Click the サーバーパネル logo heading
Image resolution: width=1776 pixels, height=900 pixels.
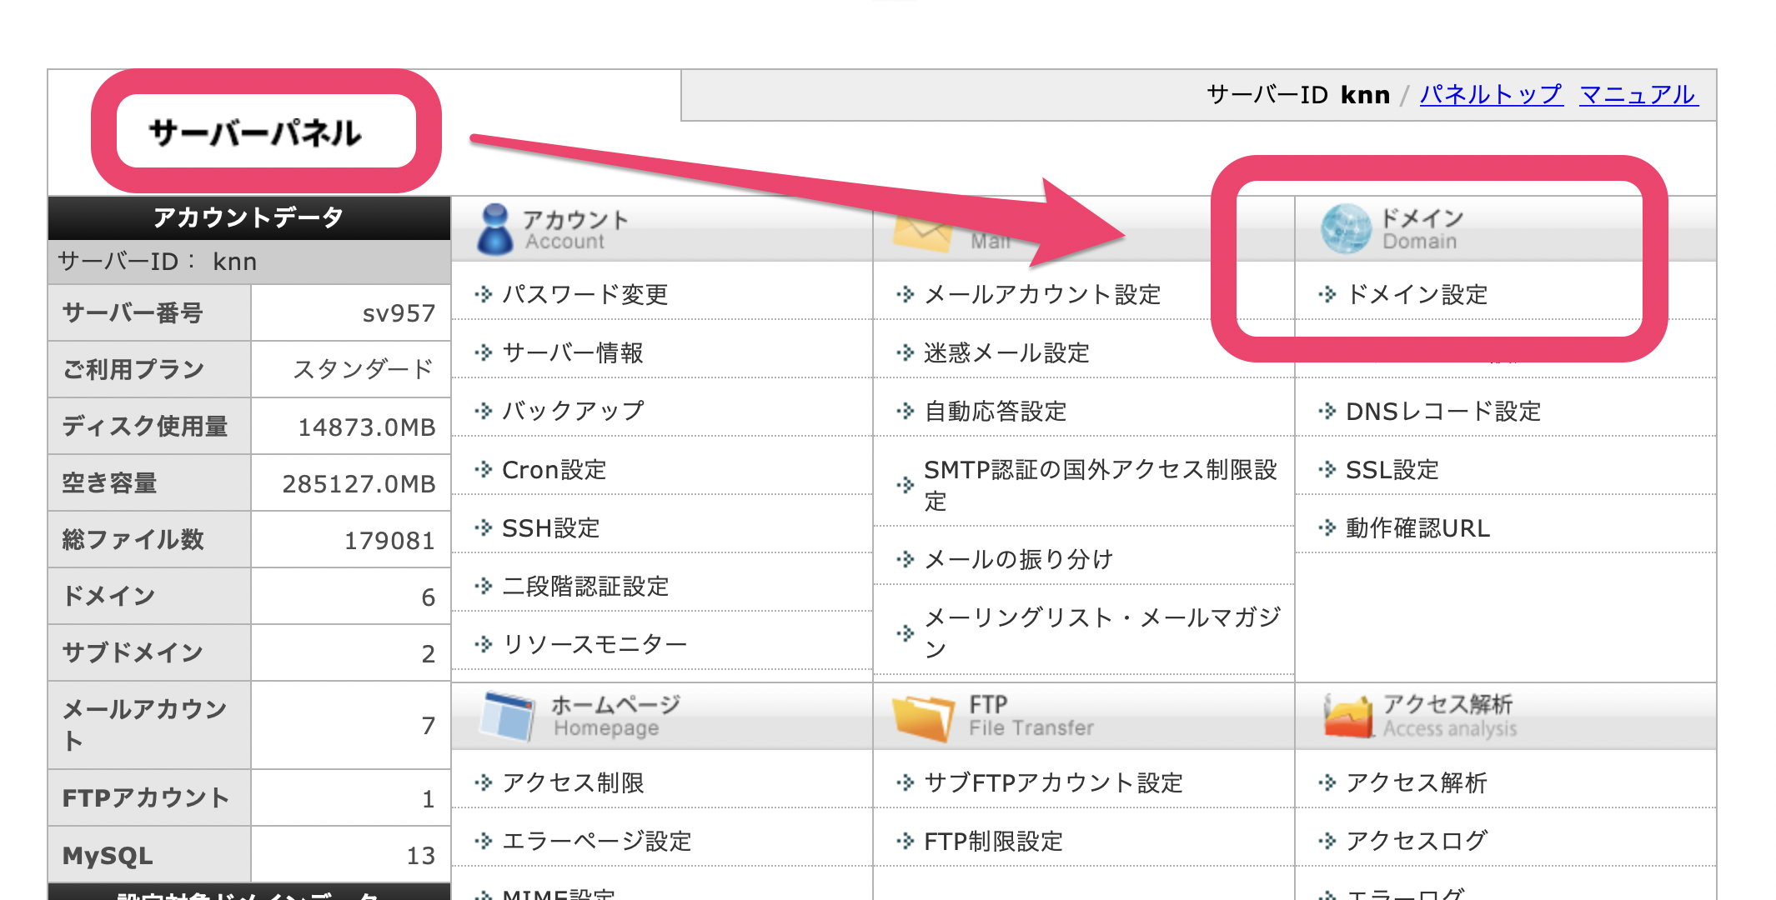[x=255, y=132]
